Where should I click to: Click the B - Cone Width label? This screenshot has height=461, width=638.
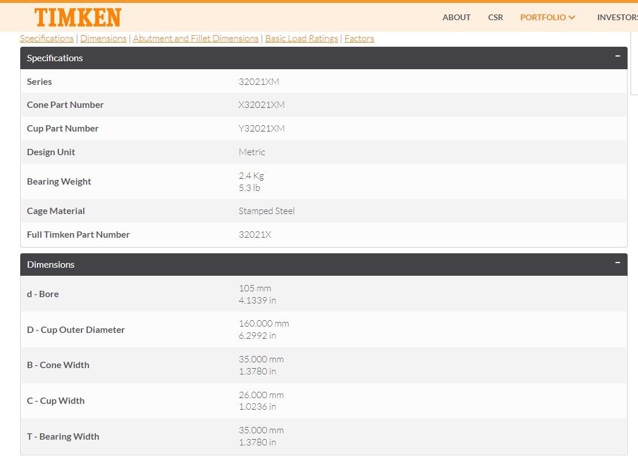click(58, 365)
